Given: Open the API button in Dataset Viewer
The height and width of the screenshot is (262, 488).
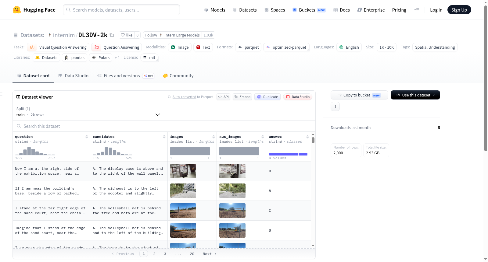Looking at the screenshot, I should (223, 97).
